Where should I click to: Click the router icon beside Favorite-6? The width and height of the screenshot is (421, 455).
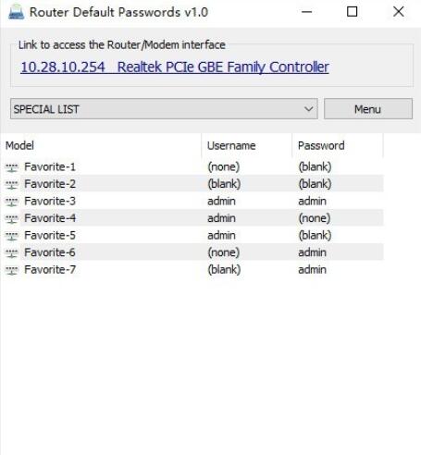pos(12,252)
